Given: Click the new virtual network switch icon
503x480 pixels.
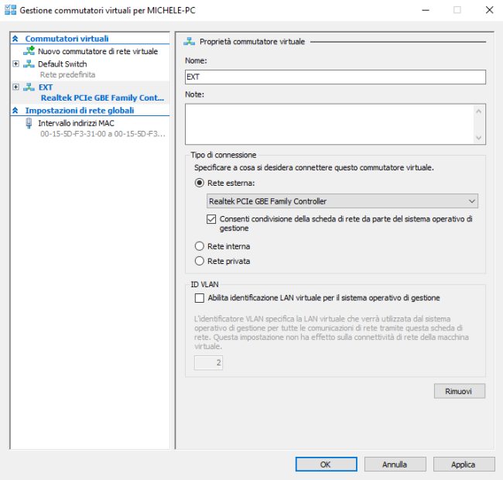Looking at the screenshot, I should (x=29, y=51).
